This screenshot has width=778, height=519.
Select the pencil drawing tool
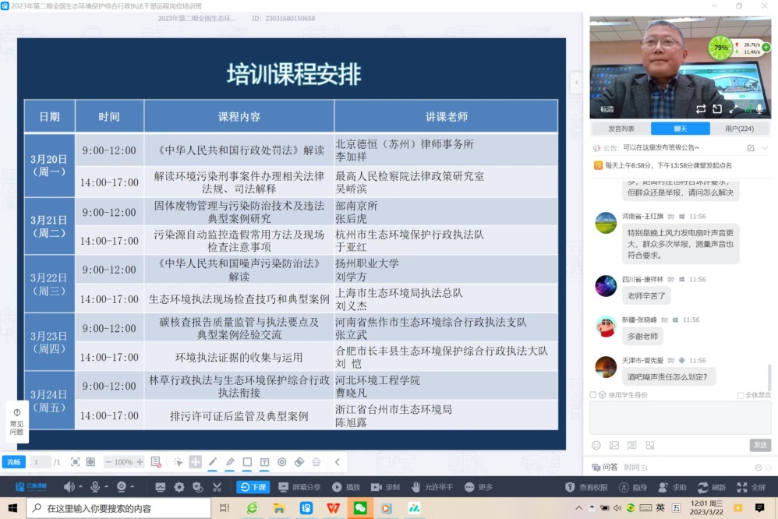pyautogui.click(x=213, y=462)
